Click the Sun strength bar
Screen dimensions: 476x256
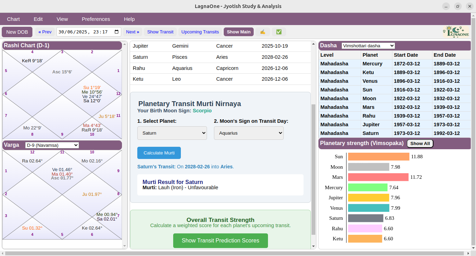pos(379,157)
